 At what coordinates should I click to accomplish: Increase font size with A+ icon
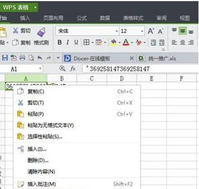151,31
